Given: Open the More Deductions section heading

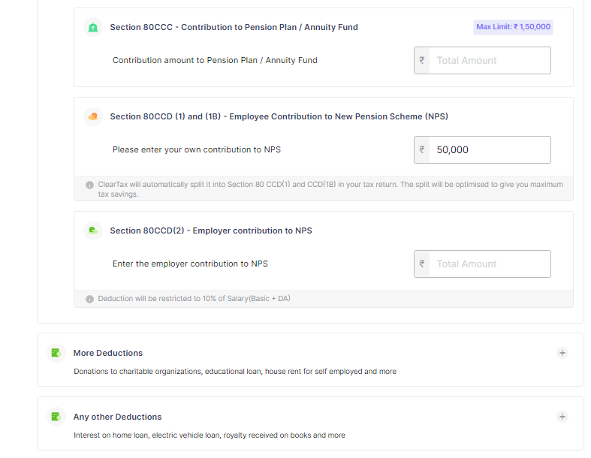Looking at the screenshot, I should [x=108, y=353].
